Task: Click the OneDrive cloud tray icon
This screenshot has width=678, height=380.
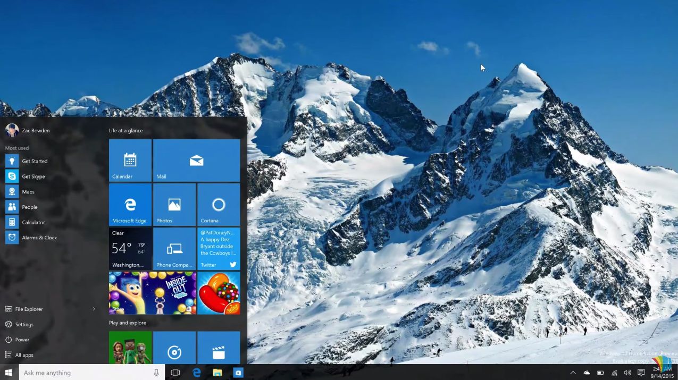Action: 587,373
